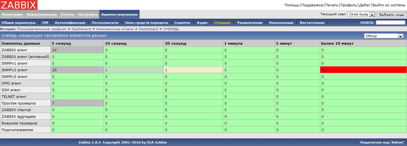The width and height of the screenshot is (407, 146).
Task: Switch to the Мониторинг tab
Action: tap(12, 15)
